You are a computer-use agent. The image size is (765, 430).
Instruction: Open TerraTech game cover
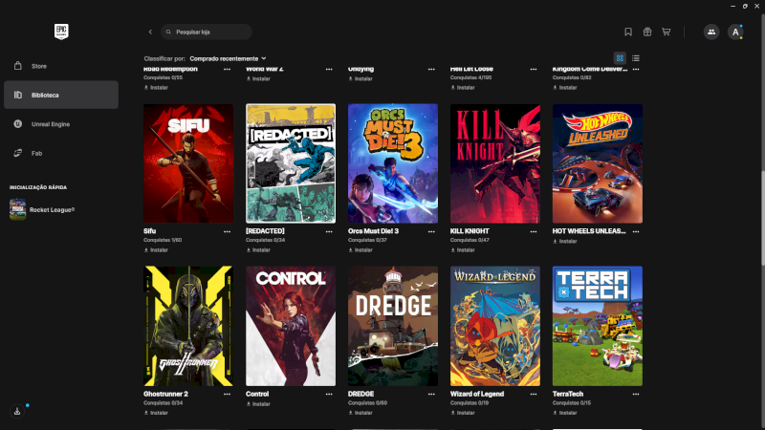pyautogui.click(x=597, y=326)
